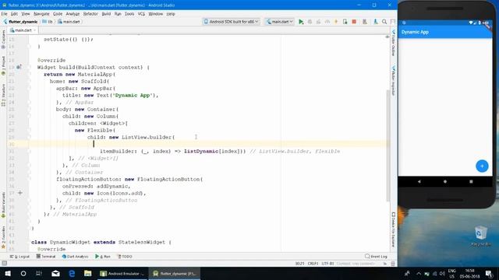Open the Logcat tool window
The width and height of the screenshot is (499, 280).
(19, 257)
